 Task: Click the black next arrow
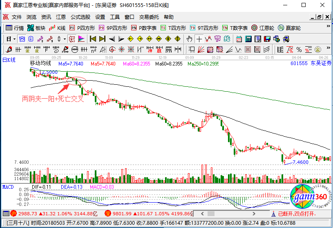pyautogui.click(x=121, y=39)
